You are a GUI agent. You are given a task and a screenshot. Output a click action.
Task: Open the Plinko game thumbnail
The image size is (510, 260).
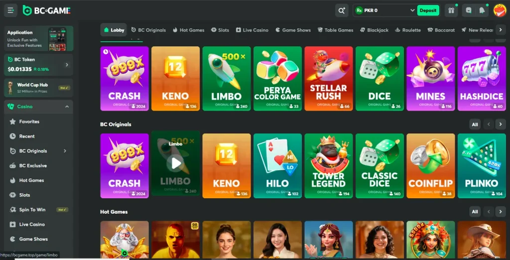coord(482,166)
